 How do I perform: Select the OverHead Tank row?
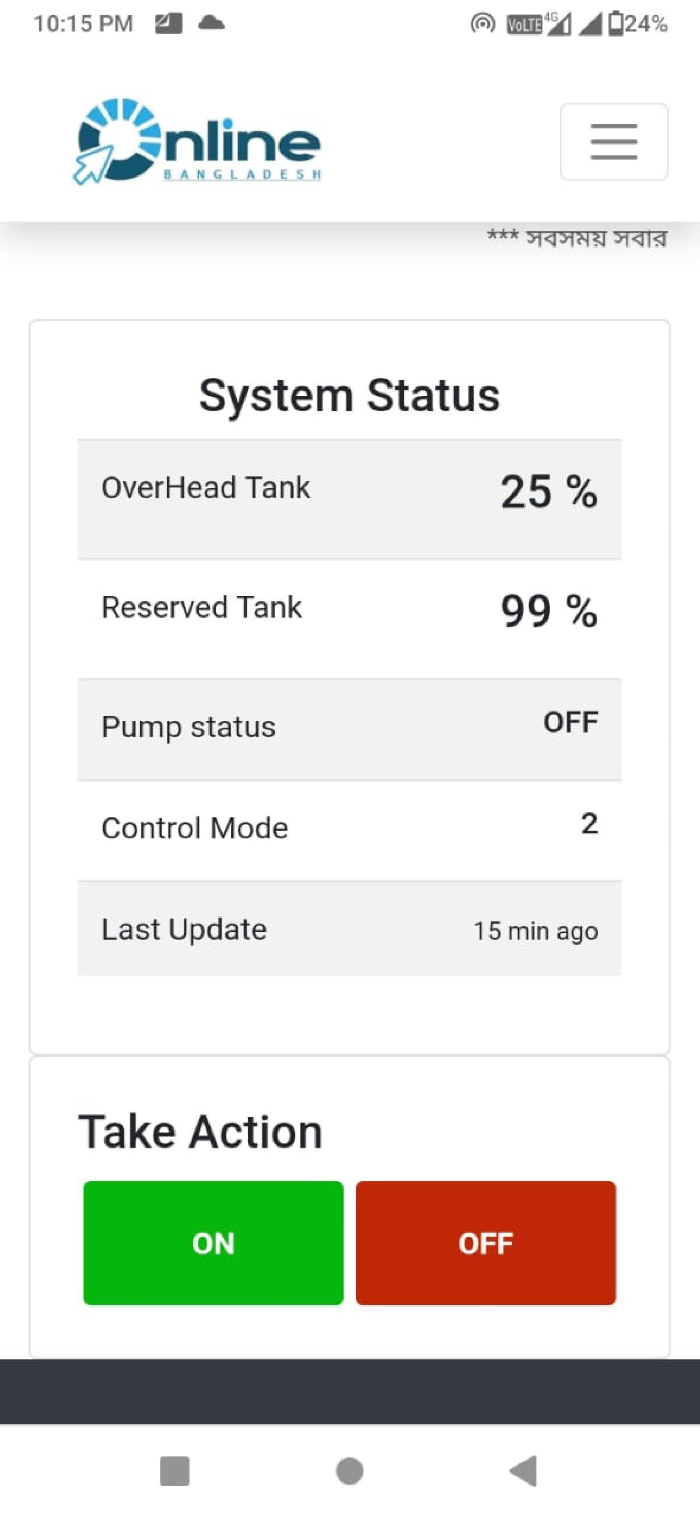[349, 499]
